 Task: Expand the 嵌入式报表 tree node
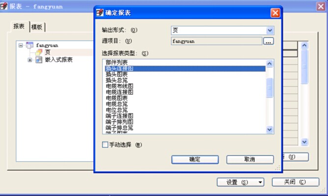(x=30, y=60)
